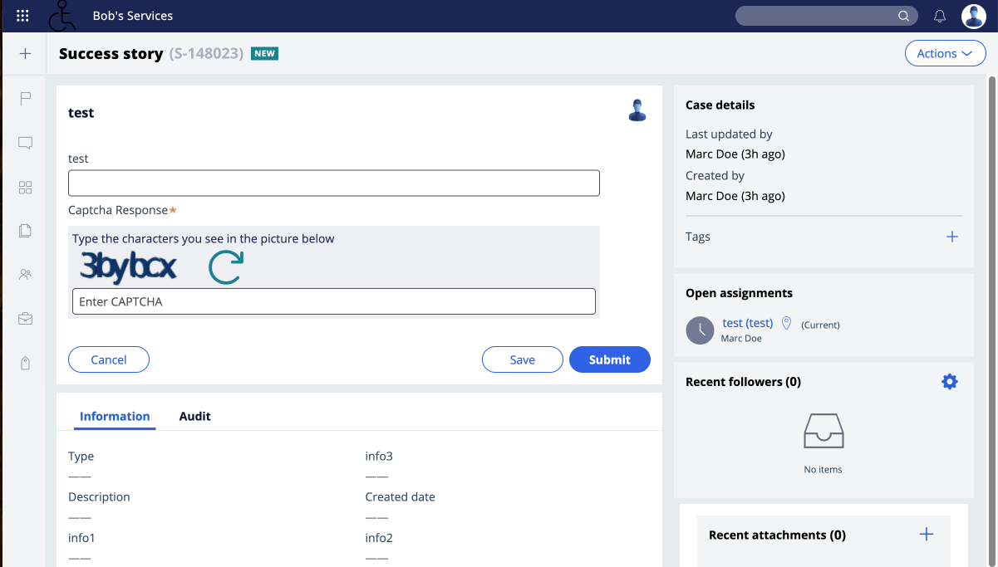Refresh the CAPTCHA image
The height and width of the screenshot is (567, 998).
coord(225,268)
